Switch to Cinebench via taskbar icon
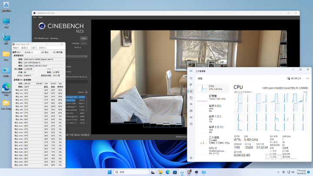The height and width of the screenshot is (176, 313). tap(196, 172)
